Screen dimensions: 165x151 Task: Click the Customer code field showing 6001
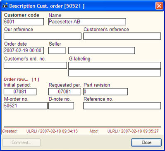click(24, 22)
